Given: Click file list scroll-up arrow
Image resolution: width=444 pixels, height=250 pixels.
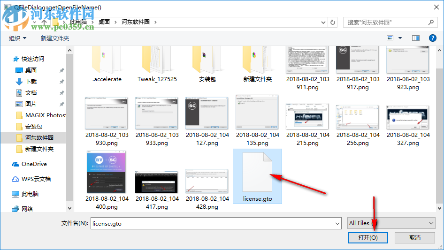Looking at the screenshot, I should point(439,50).
